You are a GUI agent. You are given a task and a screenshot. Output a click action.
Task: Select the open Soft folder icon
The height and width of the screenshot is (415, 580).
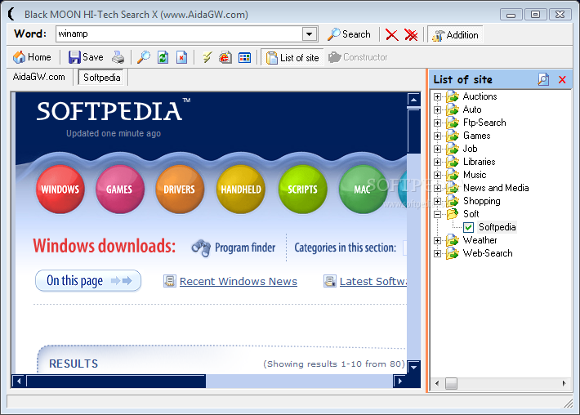(453, 214)
